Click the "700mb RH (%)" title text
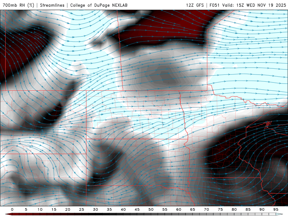288x216 pixels. [x=18, y=5]
